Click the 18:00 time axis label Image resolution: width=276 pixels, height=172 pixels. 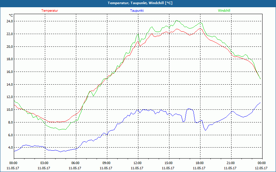tap(200, 163)
